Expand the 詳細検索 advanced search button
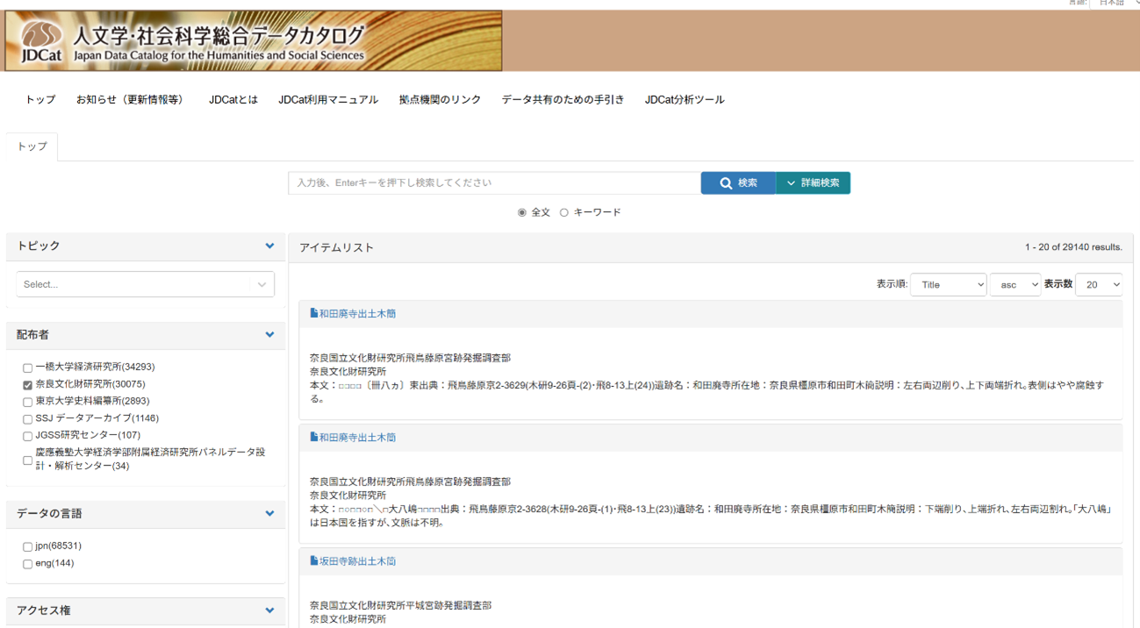This screenshot has height=628, width=1140. tap(813, 183)
